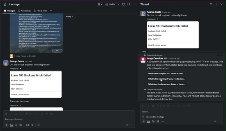
Task: Open send options arrow in channel composer
Action: coord(132,125)
